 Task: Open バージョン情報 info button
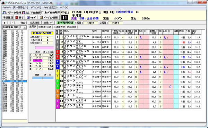tap(49, 17)
